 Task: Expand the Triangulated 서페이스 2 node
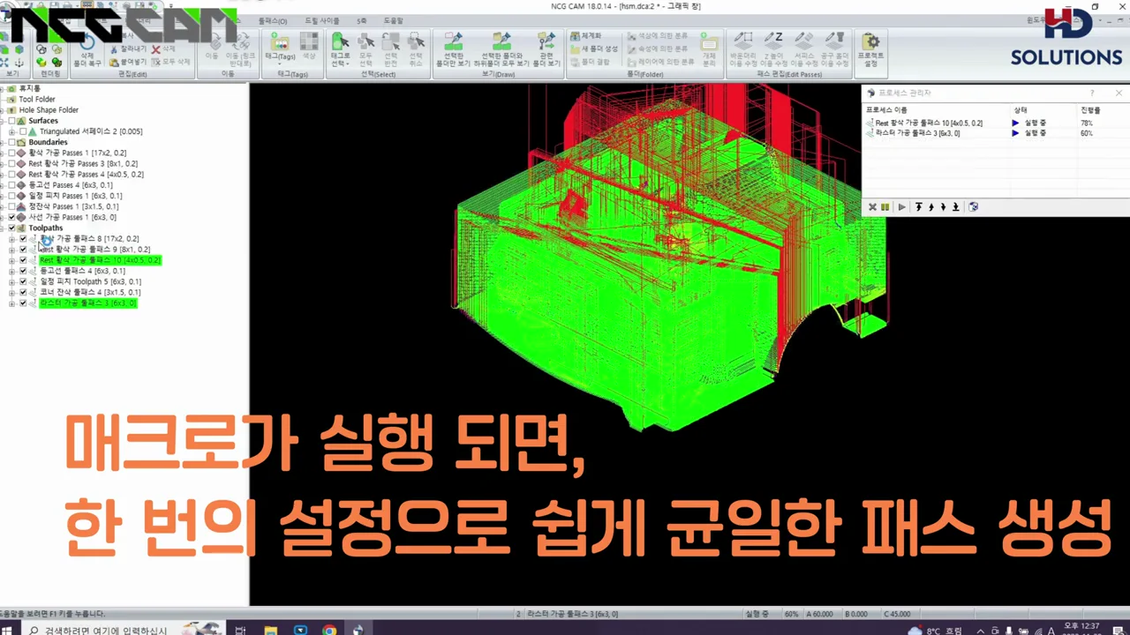12,131
